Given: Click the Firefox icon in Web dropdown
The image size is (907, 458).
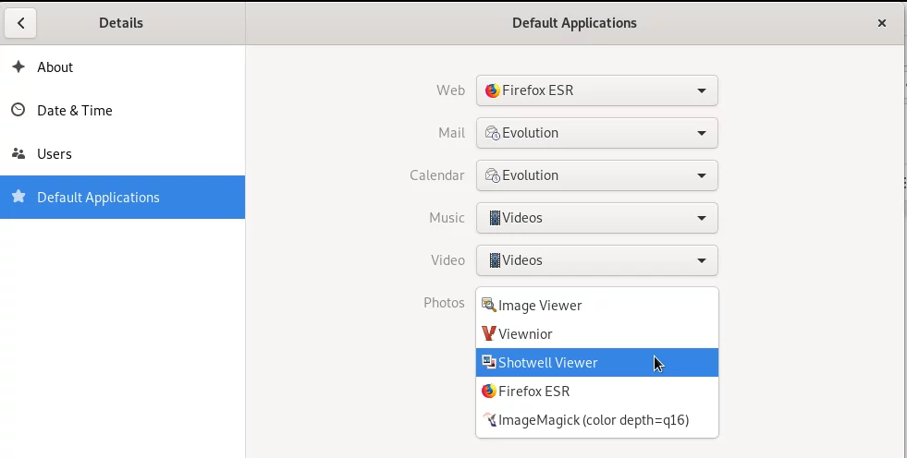Looking at the screenshot, I should click(492, 90).
